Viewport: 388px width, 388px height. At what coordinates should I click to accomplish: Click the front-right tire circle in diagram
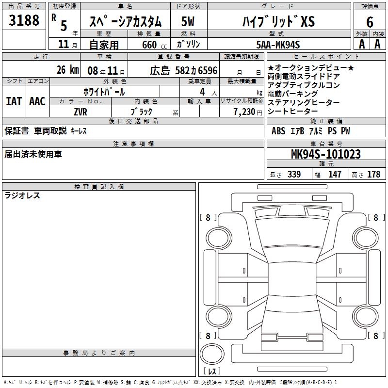(365, 238)
